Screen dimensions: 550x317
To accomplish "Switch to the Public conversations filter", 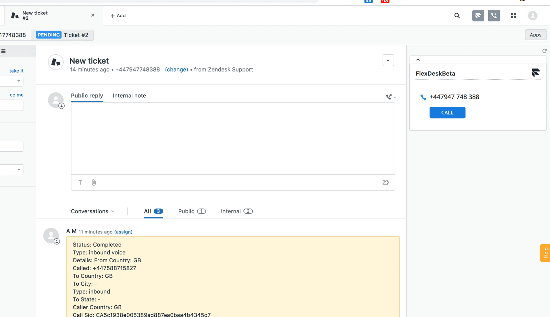I will coord(191,211).
